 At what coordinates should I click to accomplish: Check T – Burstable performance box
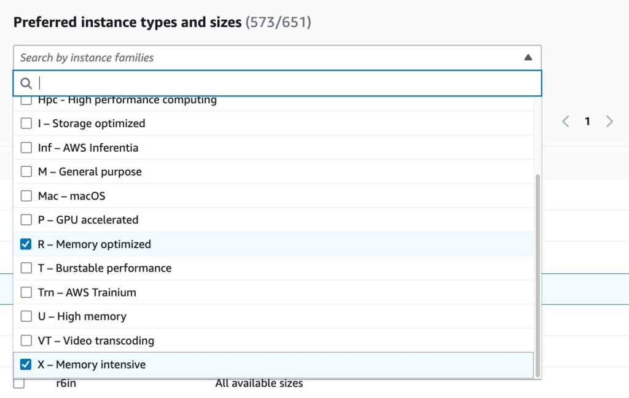[x=26, y=268]
